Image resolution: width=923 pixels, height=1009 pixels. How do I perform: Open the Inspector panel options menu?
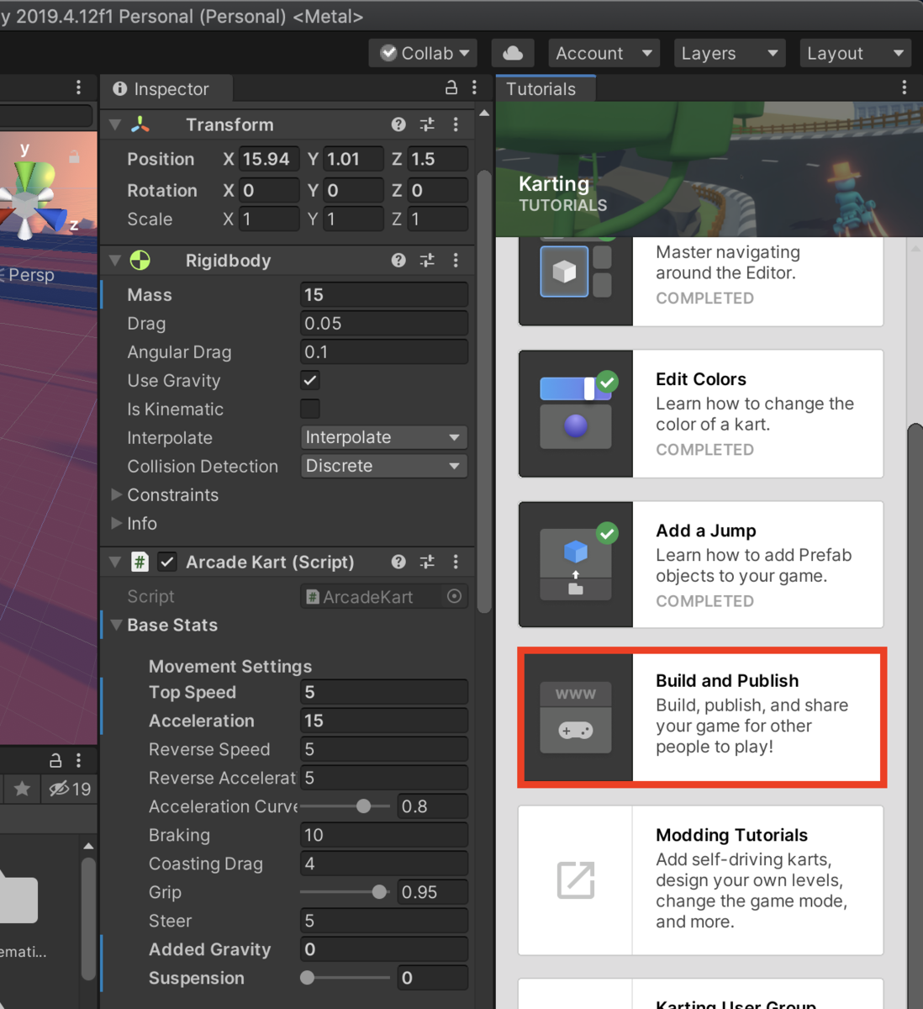pyautogui.click(x=474, y=87)
